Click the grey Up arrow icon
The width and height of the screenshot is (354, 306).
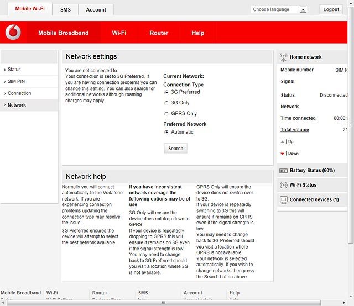pos(282,142)
